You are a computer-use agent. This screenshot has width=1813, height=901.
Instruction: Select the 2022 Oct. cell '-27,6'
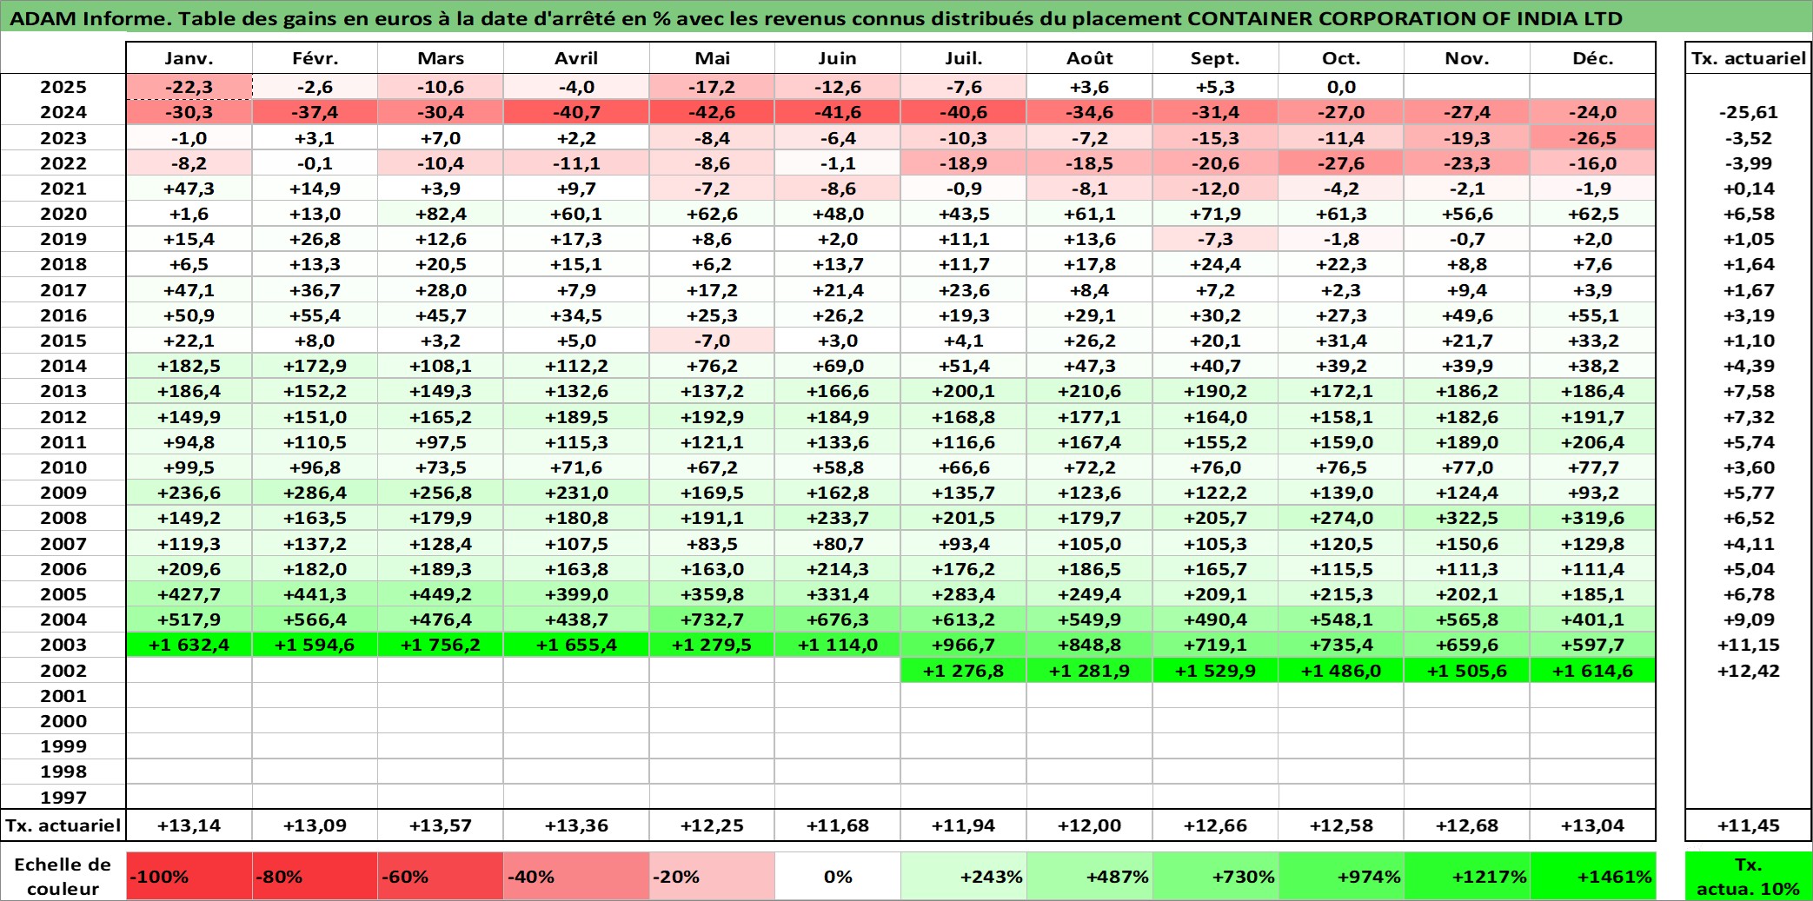[x=1341, y=163]
